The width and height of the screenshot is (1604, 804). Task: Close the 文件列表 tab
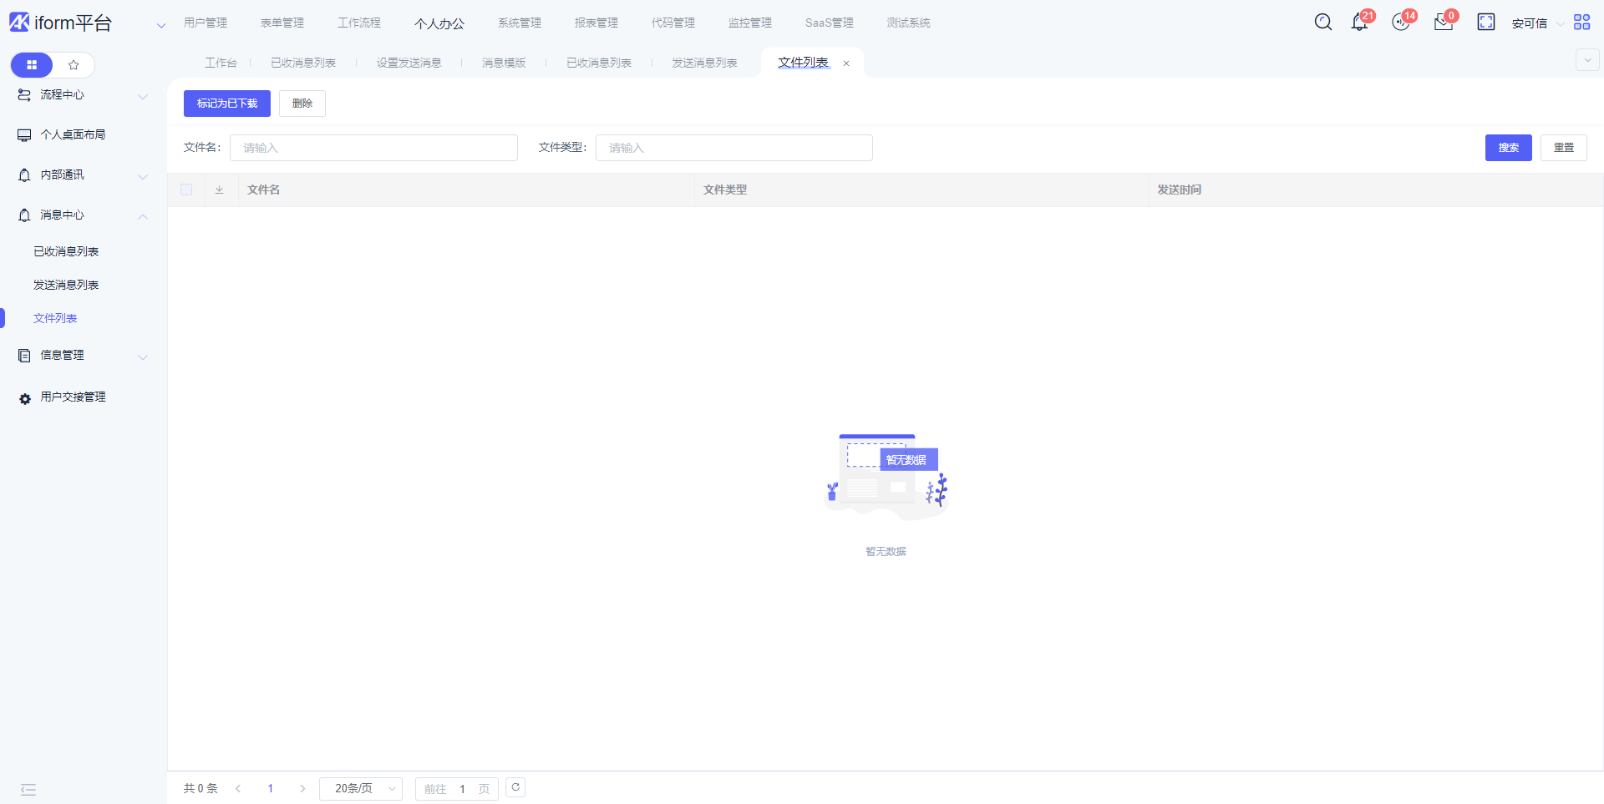click(x=846, y=63)
